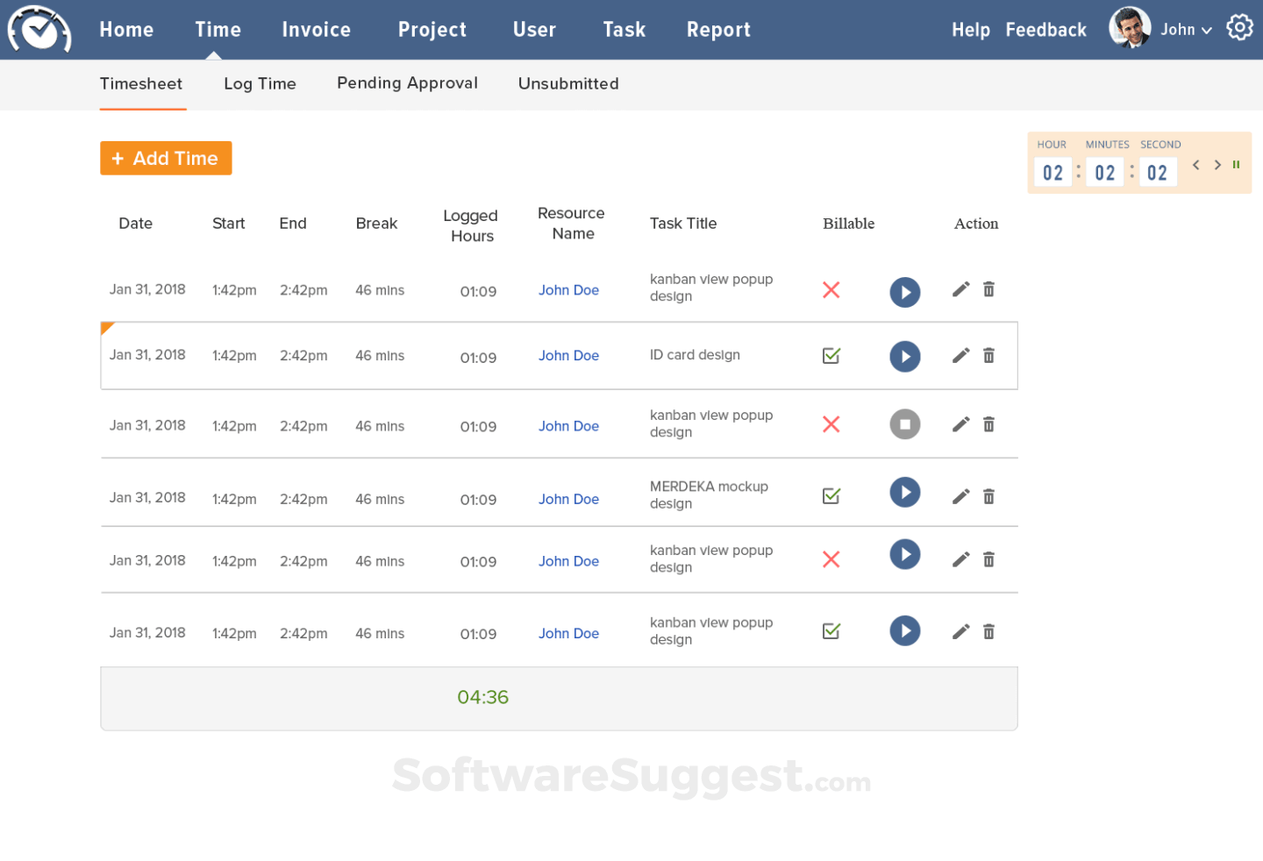Open the Invoice menu
The height and width of the screenshot is (861, 1263).
click(316, 29)
